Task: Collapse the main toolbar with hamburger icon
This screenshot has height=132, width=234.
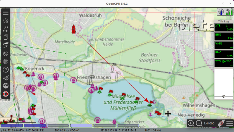Action: [x=6, y=13]
